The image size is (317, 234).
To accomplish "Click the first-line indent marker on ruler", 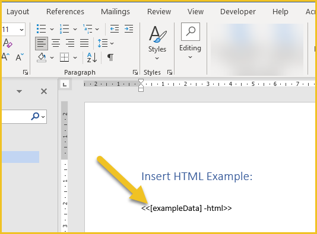I will click(x=141, y=81).
